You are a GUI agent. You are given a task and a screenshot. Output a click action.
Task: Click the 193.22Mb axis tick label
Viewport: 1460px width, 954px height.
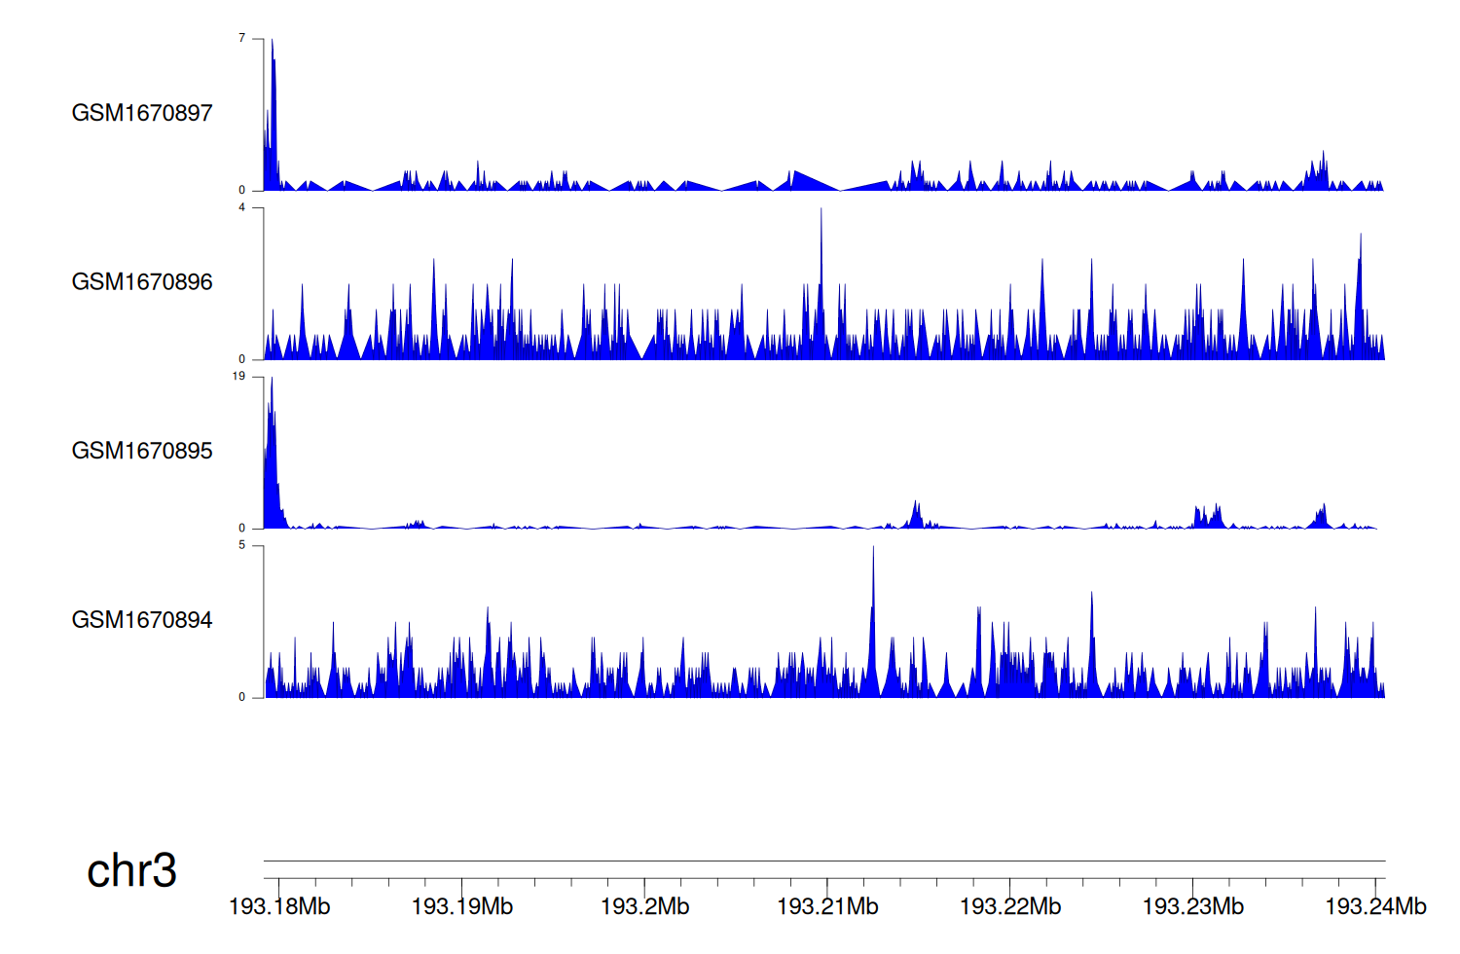tap(1010, 907)
